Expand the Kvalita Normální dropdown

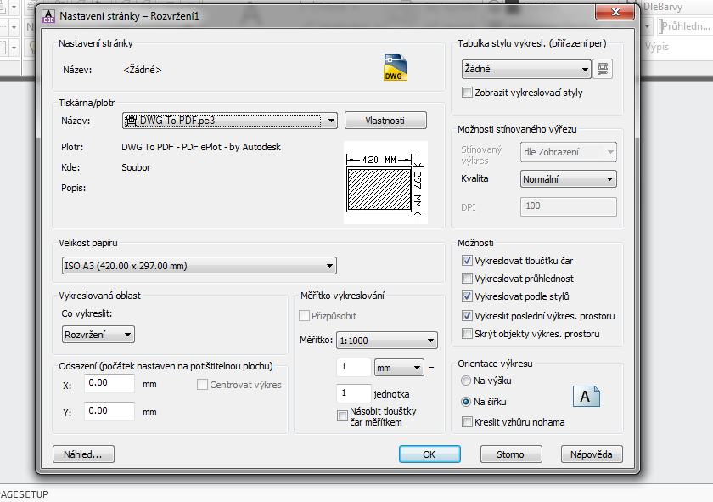point(567,179)
